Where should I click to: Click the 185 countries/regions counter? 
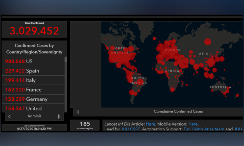85,125
